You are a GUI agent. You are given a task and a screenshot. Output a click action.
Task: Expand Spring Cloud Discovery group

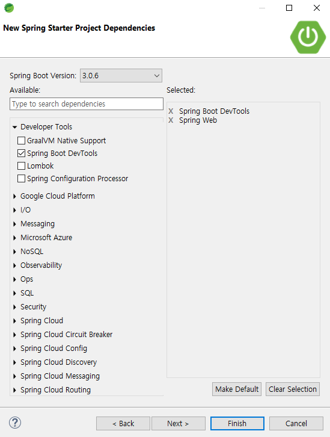[15, 362]
